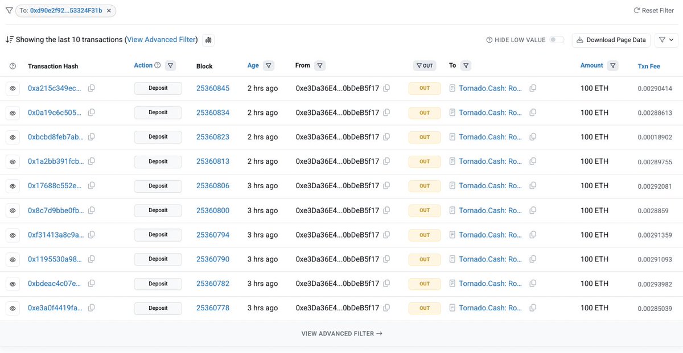The width and height of the screenshot is (683, 353).
Task: Copy Tornado.Cash address in block 25360813 row
Action: (533, 161)
